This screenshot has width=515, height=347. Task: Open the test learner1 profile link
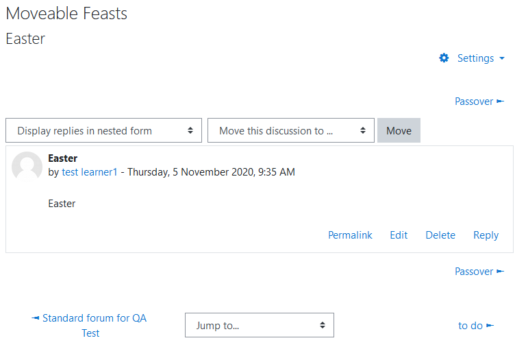pos(89,172)
